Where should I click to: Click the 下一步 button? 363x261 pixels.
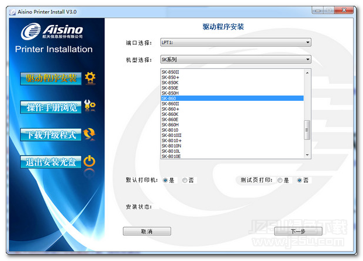[298, 231]
